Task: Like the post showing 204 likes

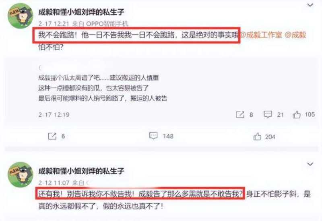Action: pyautogui.click(x=257, y=136)
